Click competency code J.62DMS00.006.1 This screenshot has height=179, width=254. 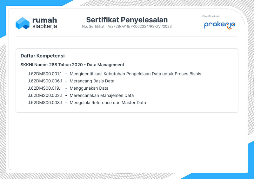click(45, 81)
